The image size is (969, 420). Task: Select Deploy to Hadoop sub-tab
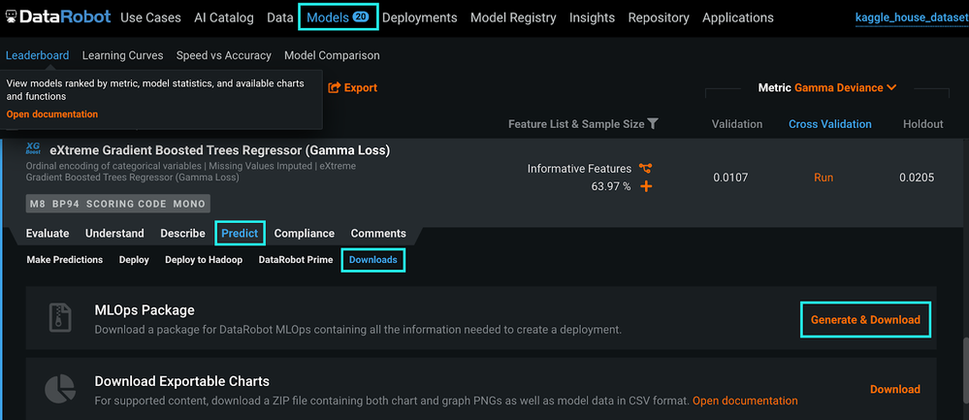204,260
